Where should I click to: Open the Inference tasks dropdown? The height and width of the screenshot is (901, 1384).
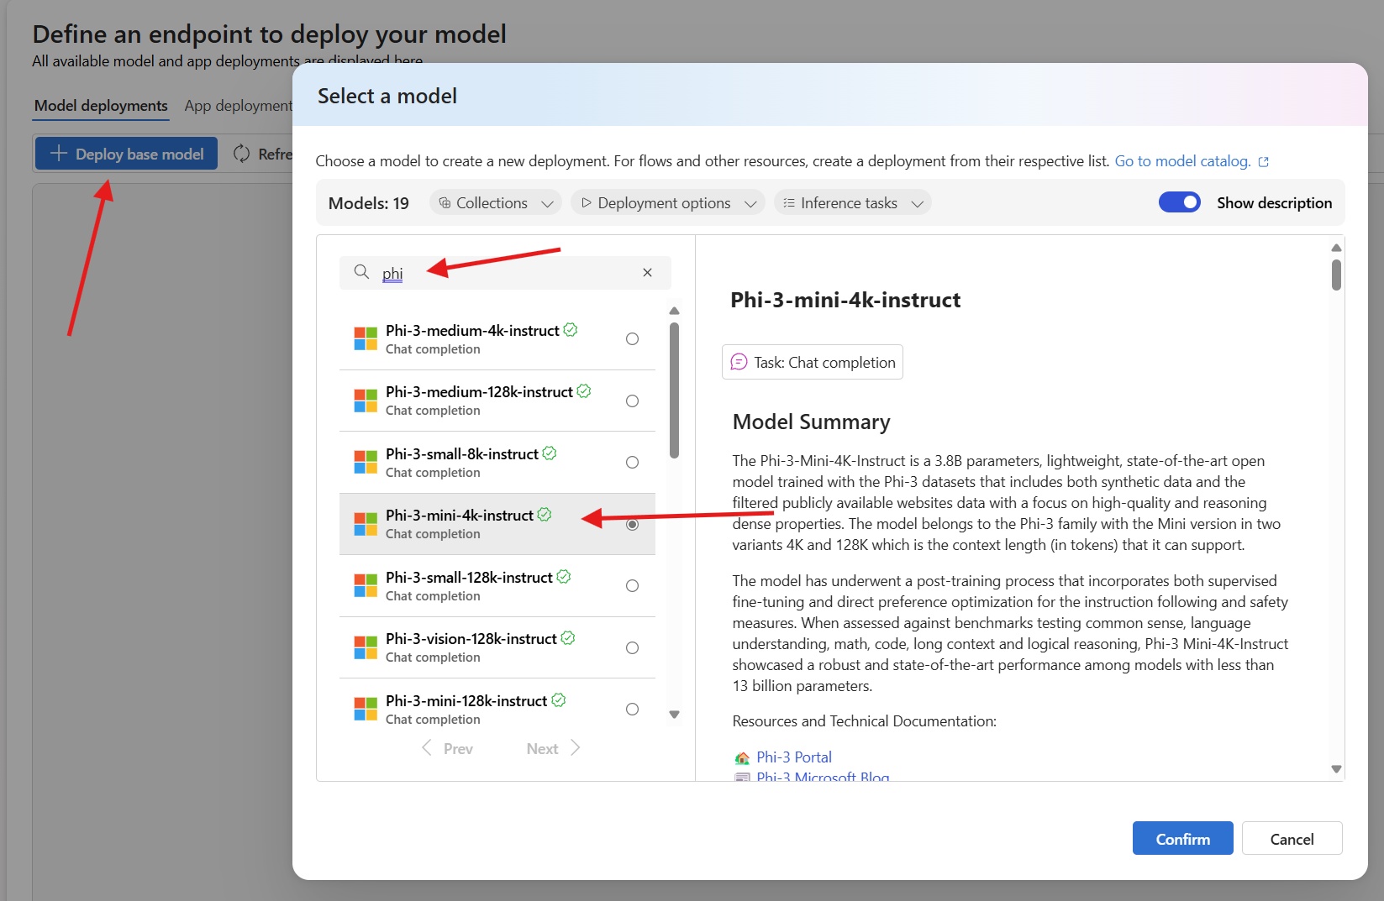pos(851,202)
